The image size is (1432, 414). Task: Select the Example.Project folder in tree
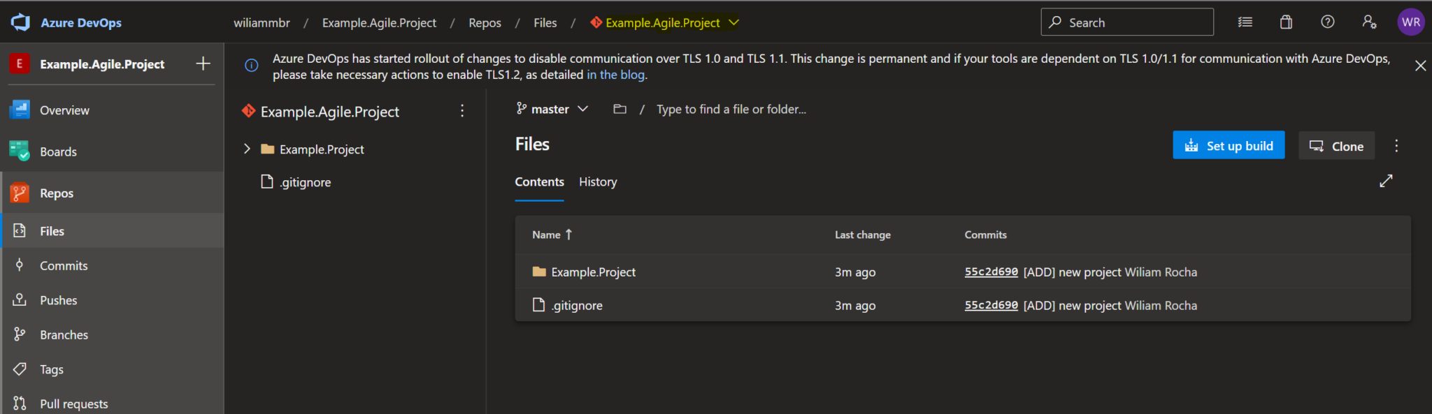(x=322, y=149)
